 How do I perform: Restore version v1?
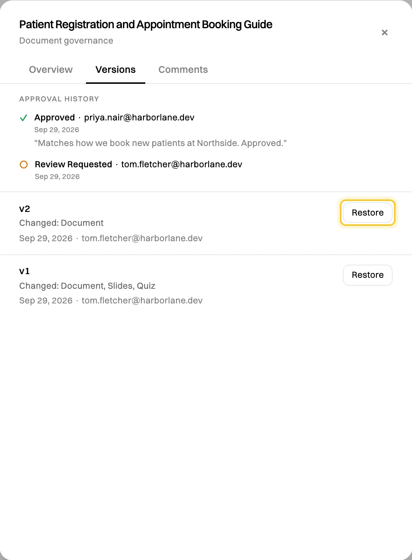click(368, 275)
